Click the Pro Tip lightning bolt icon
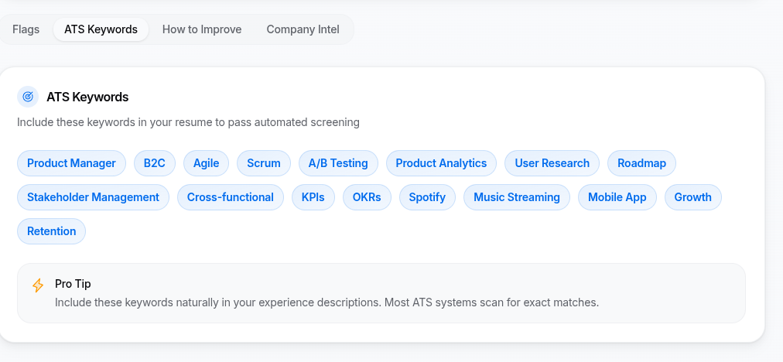The width and height of the screenshot is (783, 362). point(38,286)
